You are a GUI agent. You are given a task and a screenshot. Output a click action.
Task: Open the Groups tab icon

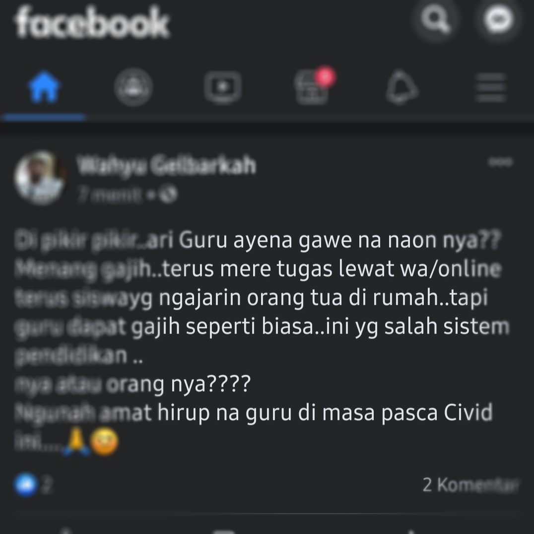(133, 87)
